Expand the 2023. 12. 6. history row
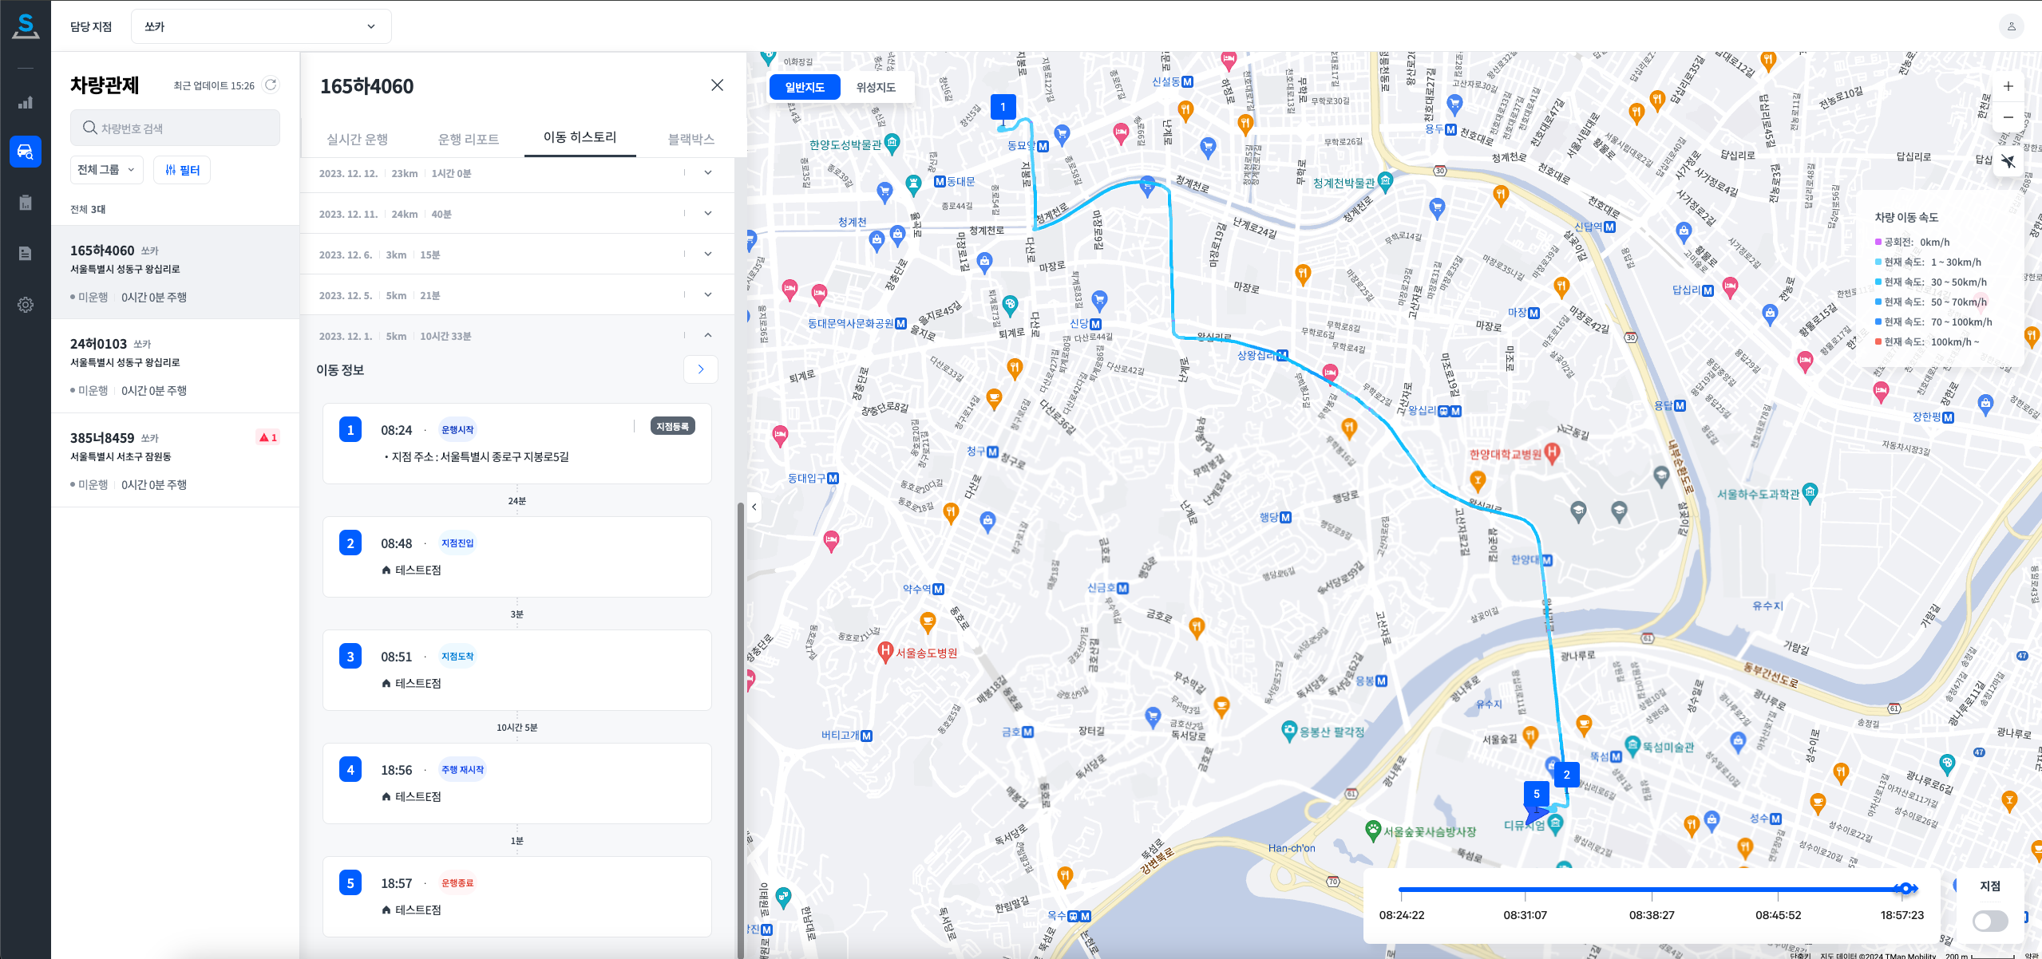Viewport: 2042px width, 959px height. point(708,254)
